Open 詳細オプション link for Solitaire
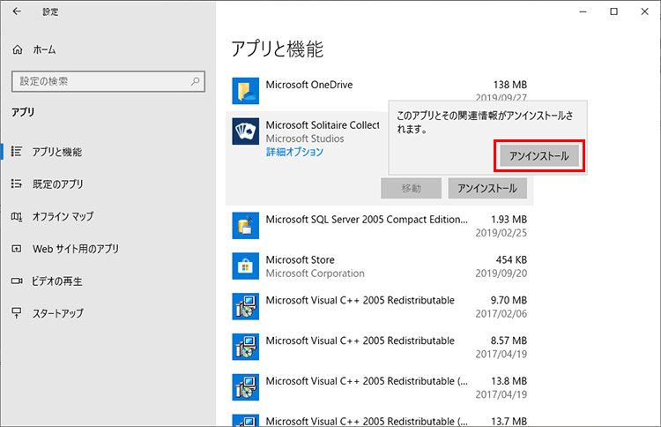 [294, 152]
